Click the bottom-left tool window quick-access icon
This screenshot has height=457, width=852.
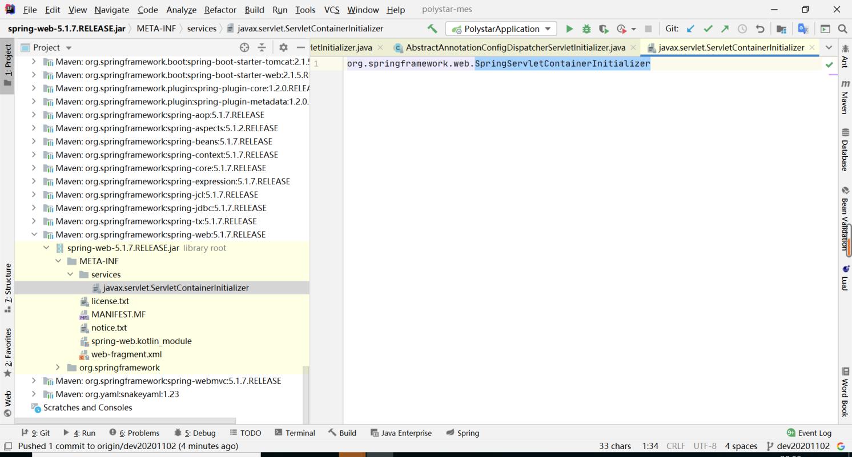tap(7, 446)
